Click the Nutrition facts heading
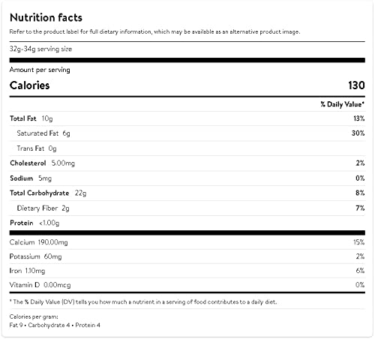The height and width of the screenshot is (339, 375). tap(46, 18)
